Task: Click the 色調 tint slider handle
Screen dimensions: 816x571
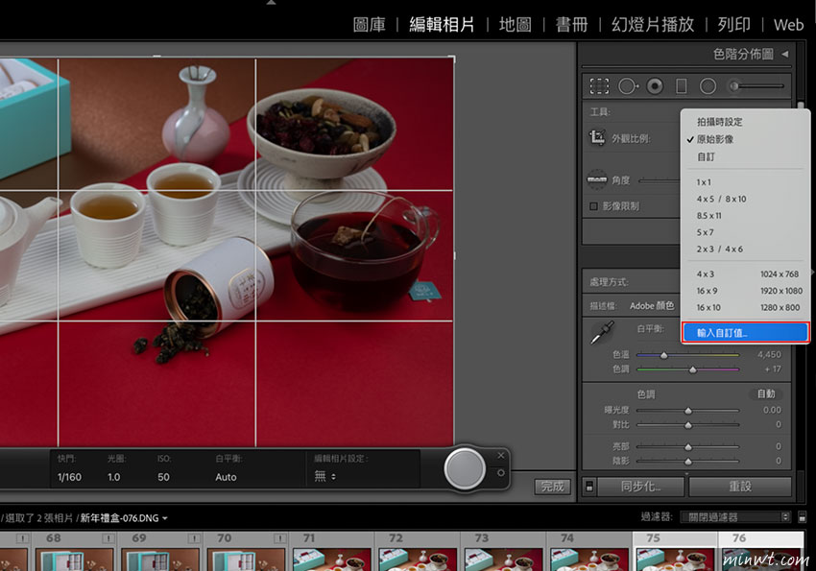Action: point(693,369)
